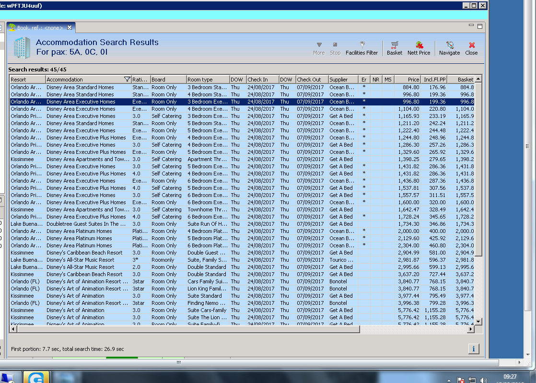Show hidden tray icons arrow
536x383 pixels.
click(x=449, y=380)
